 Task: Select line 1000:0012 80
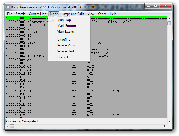pyautogui.click(x=86, y=74)
